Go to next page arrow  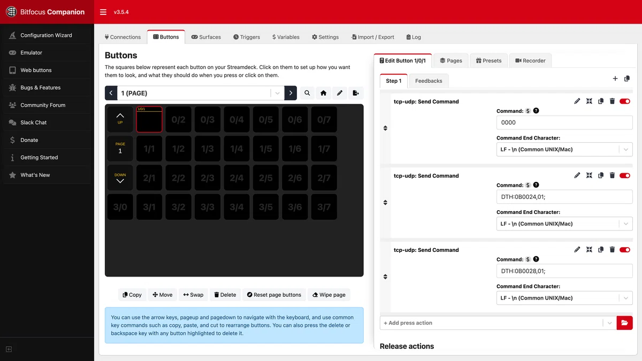[x=291, y=93]
